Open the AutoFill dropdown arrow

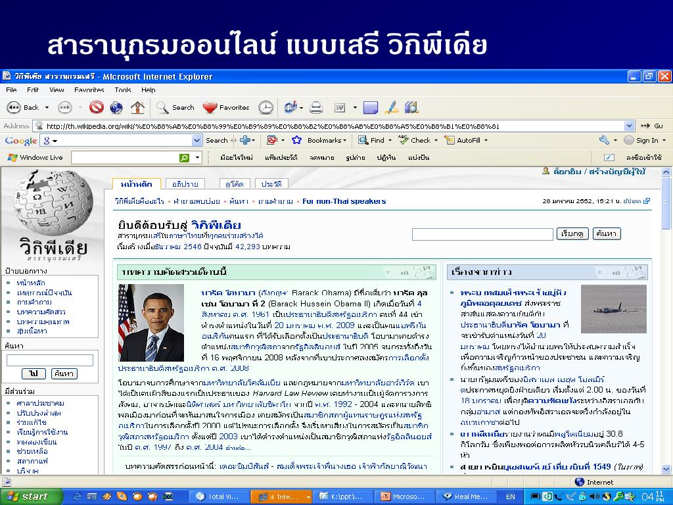(486, 141)
